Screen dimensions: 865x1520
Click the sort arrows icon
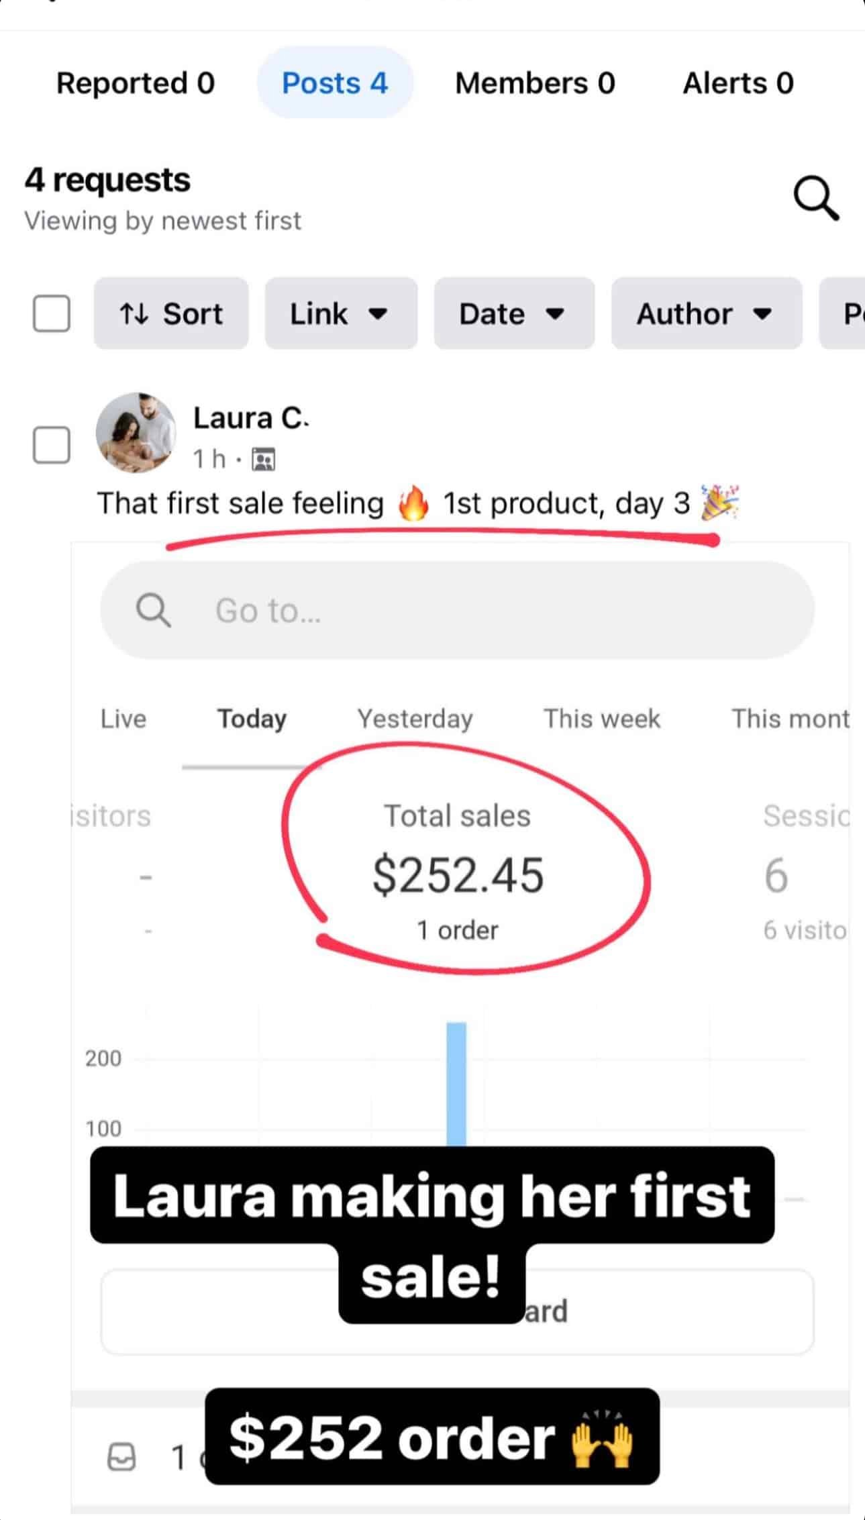tap(134, 313)
